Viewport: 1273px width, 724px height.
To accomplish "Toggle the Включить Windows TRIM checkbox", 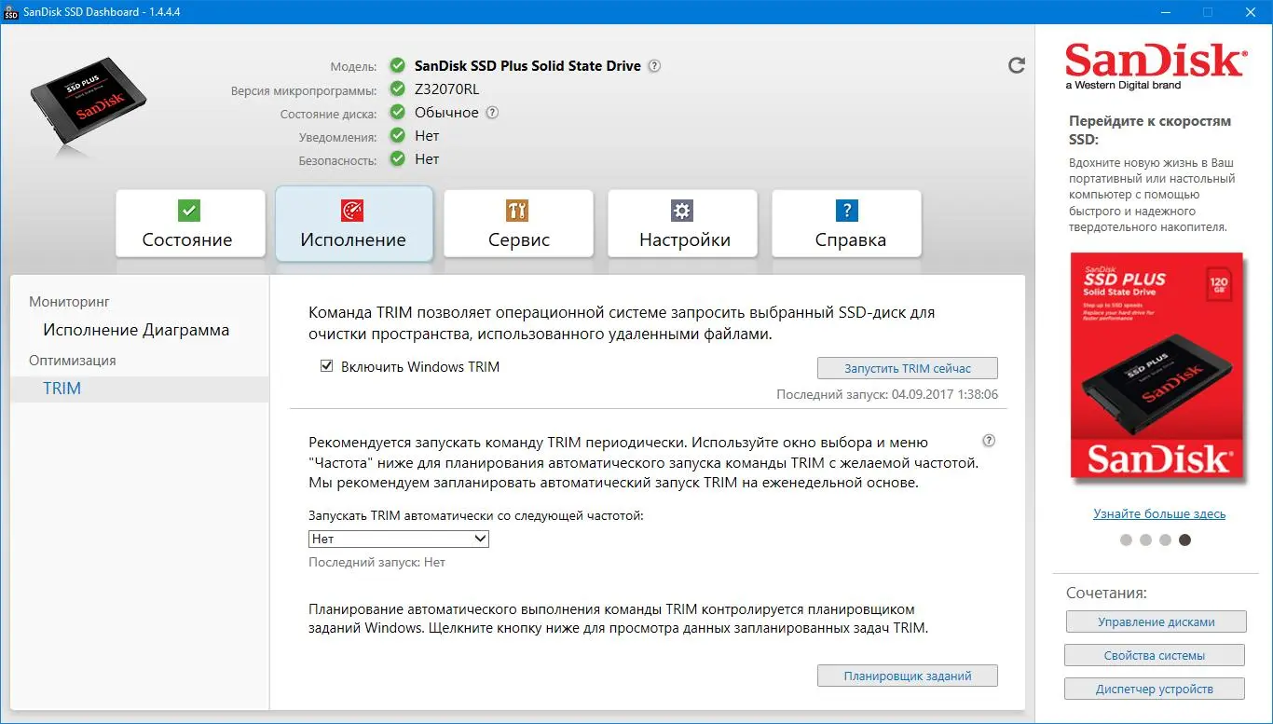I will [326, 366].
